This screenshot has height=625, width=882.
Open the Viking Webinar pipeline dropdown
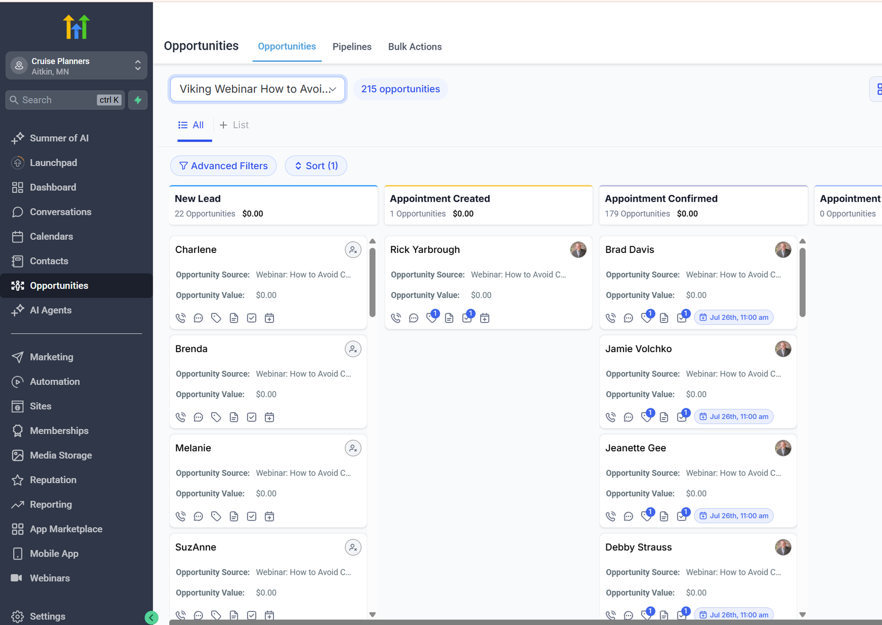tap(257, 89)
